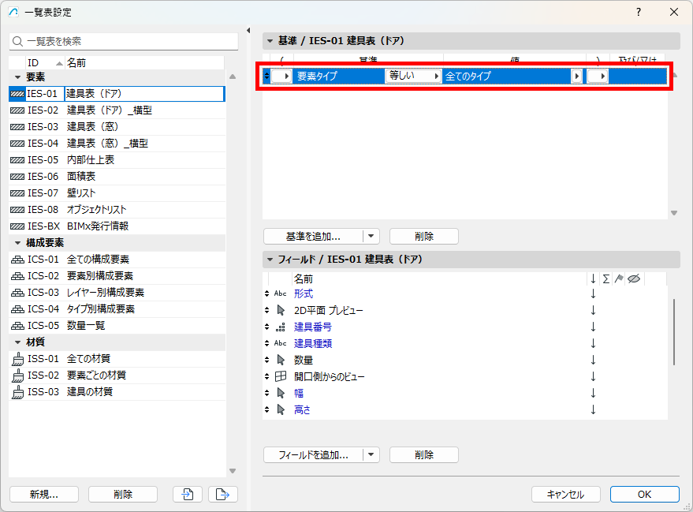The image size is (693, 512).
Task: Click the arrow icon beside 数量
Action: coord(281,360)
